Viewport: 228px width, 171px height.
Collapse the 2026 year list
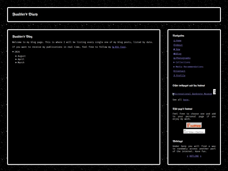pyautogui.click(x=16, y=52)
